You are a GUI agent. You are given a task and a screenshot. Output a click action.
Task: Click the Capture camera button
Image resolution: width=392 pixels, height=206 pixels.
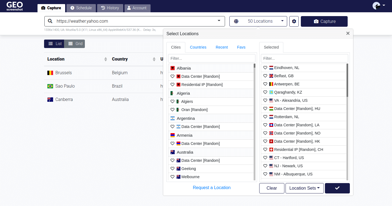tap(324, 21)
